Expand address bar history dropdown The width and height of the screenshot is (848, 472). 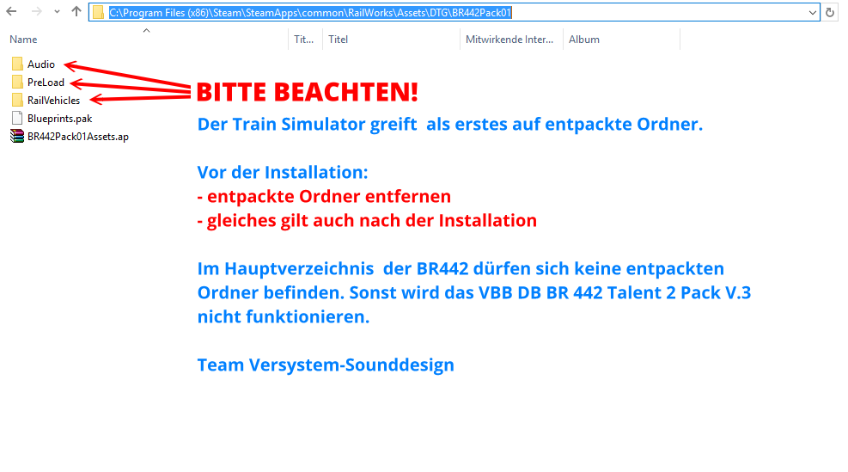point(812,12)
